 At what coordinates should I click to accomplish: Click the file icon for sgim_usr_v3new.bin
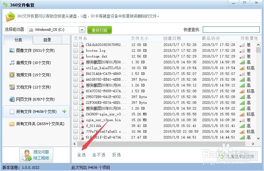(x=82, y=120)
